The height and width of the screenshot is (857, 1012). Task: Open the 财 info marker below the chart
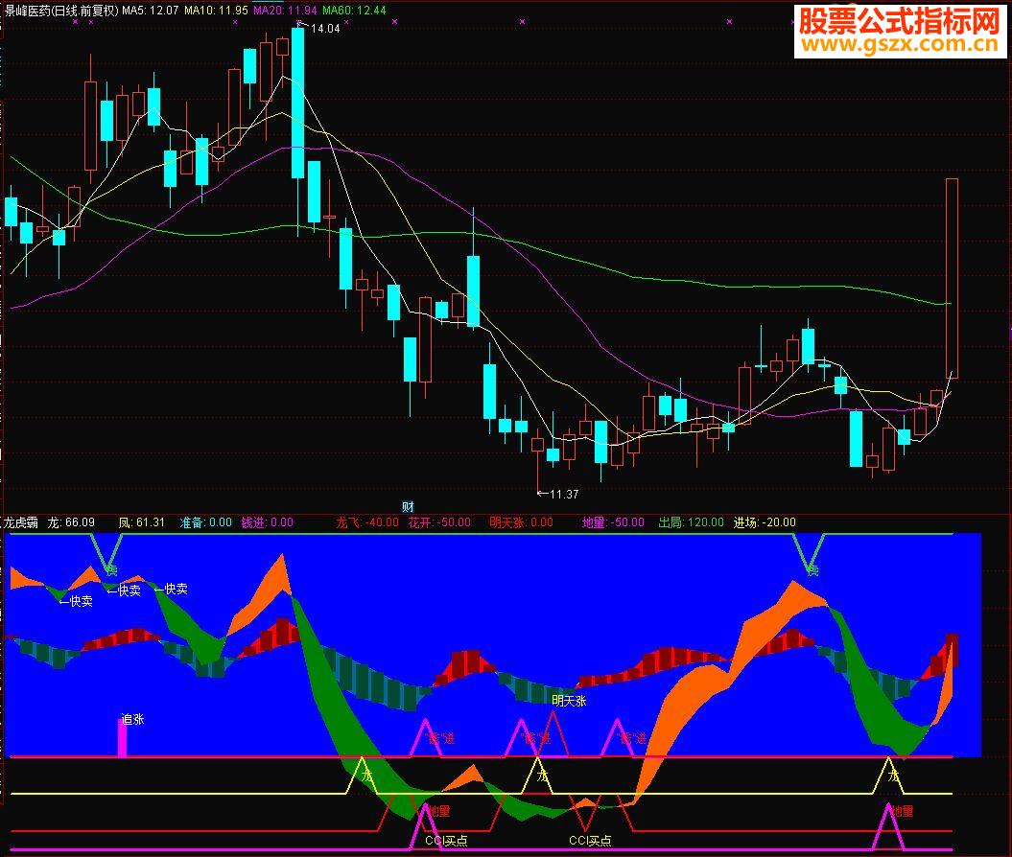[408, 507]
